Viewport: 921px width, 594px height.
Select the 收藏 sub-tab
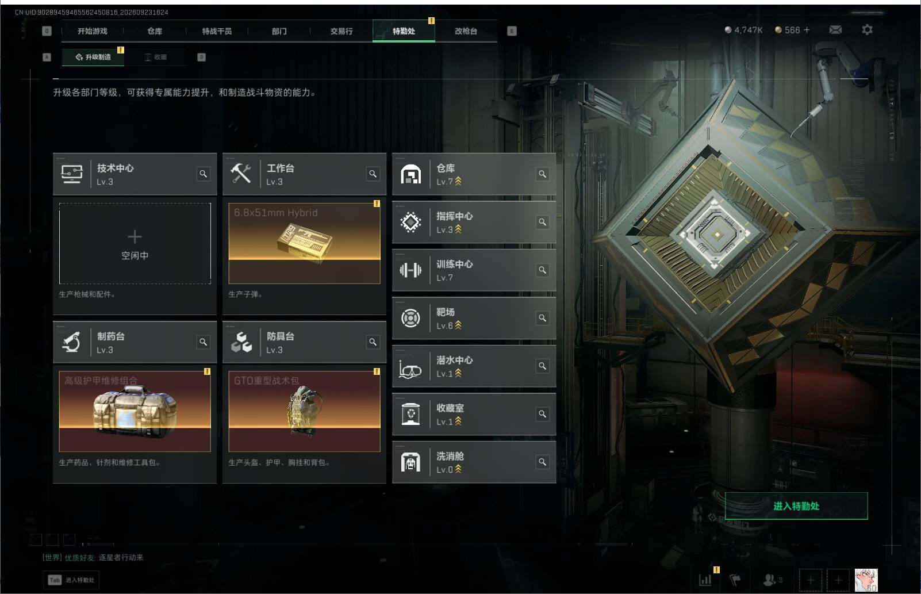tap(156, 57)
